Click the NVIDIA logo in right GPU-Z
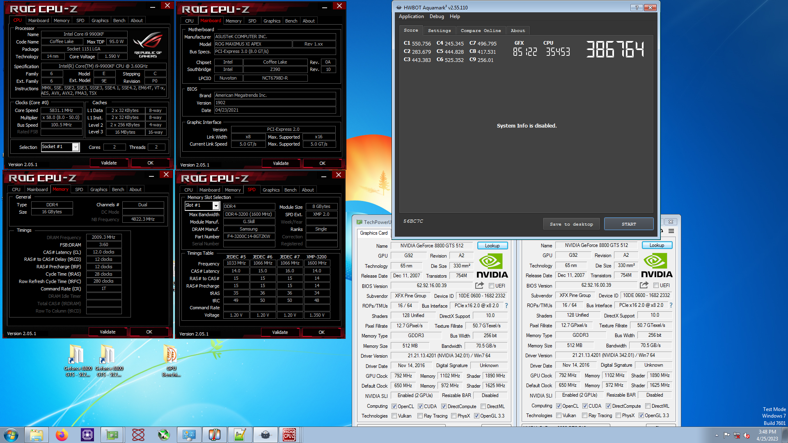788x443 pixels. click(x=656, y=265)
